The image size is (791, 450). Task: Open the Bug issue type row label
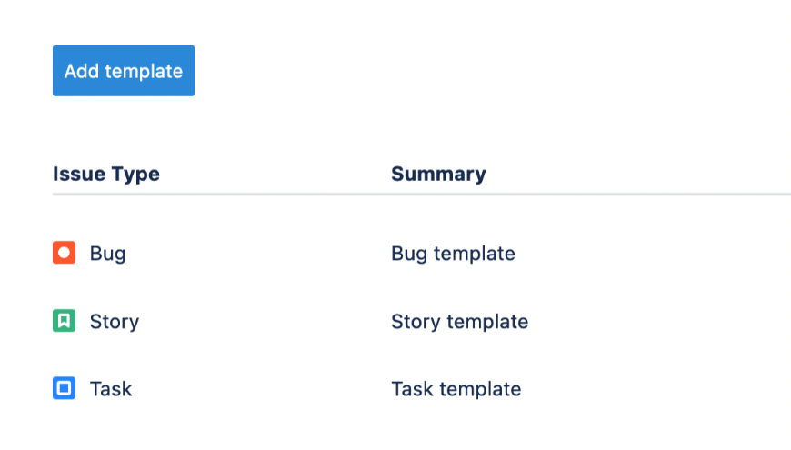(108, 254)
